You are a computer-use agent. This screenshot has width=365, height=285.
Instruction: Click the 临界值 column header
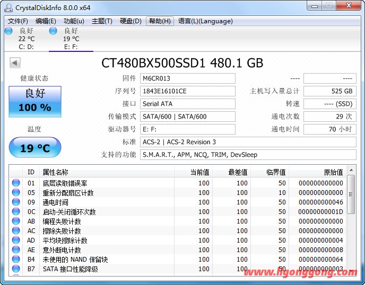coord(270,172)
